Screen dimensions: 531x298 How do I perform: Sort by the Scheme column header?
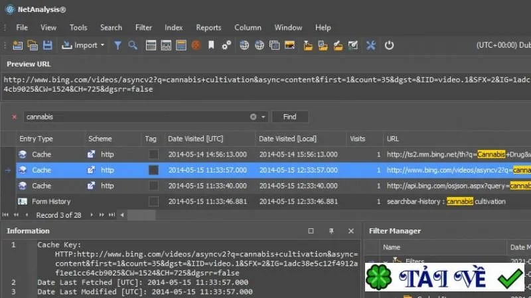pos(113,139)
